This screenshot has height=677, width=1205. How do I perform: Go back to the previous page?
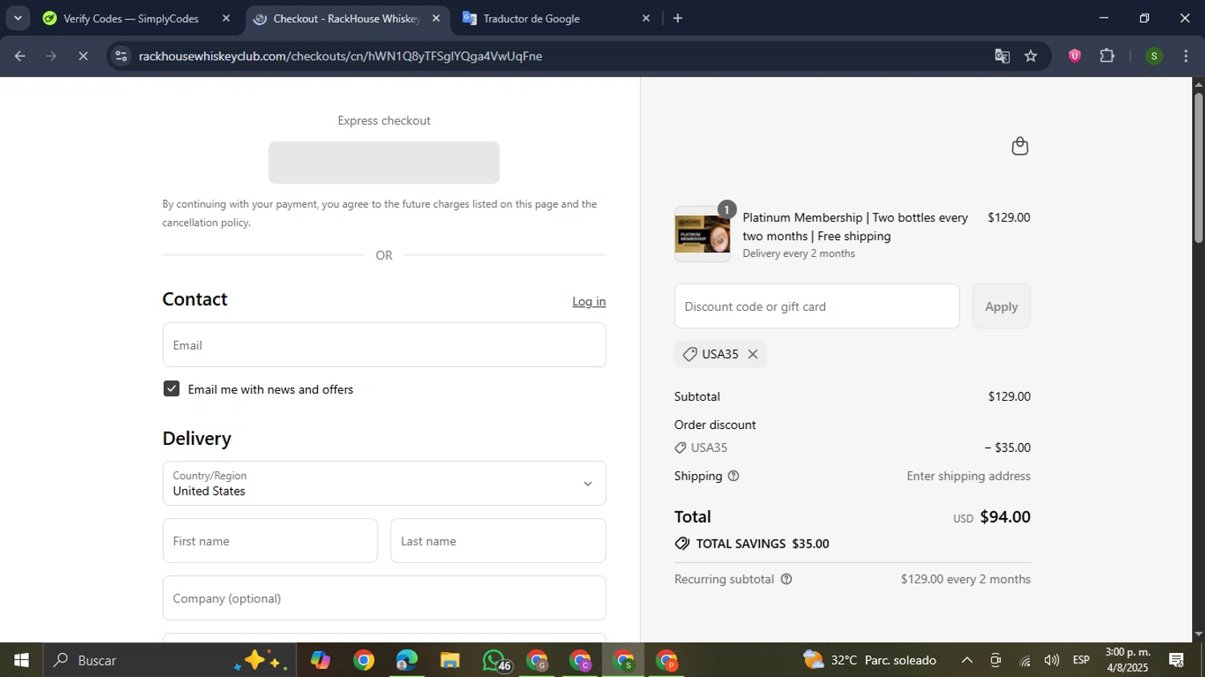coord(20,56)
